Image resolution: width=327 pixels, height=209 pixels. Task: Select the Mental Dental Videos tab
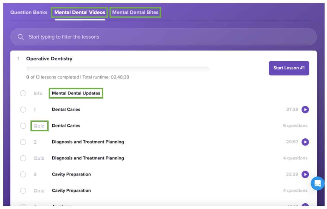click(x=80, y=12)
